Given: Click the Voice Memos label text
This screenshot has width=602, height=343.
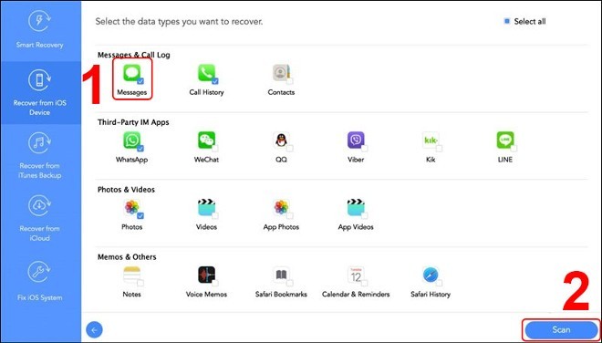Looking at the screenshot, I should coord(206,295).
